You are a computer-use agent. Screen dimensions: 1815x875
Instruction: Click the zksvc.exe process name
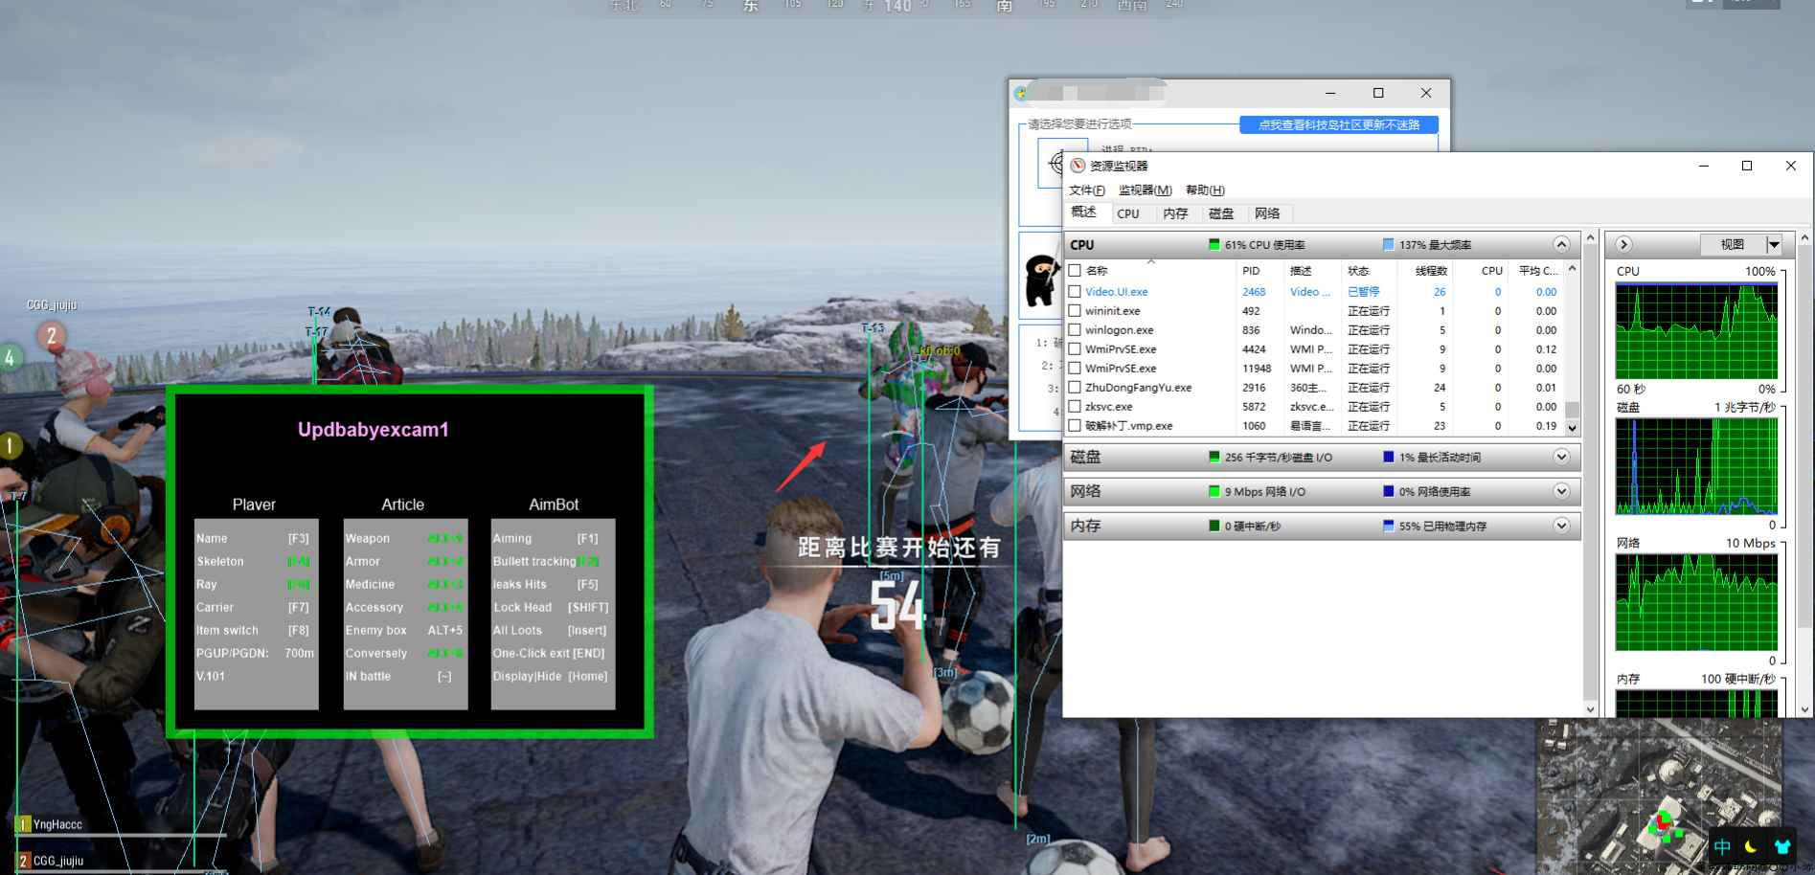[1108, 407]
